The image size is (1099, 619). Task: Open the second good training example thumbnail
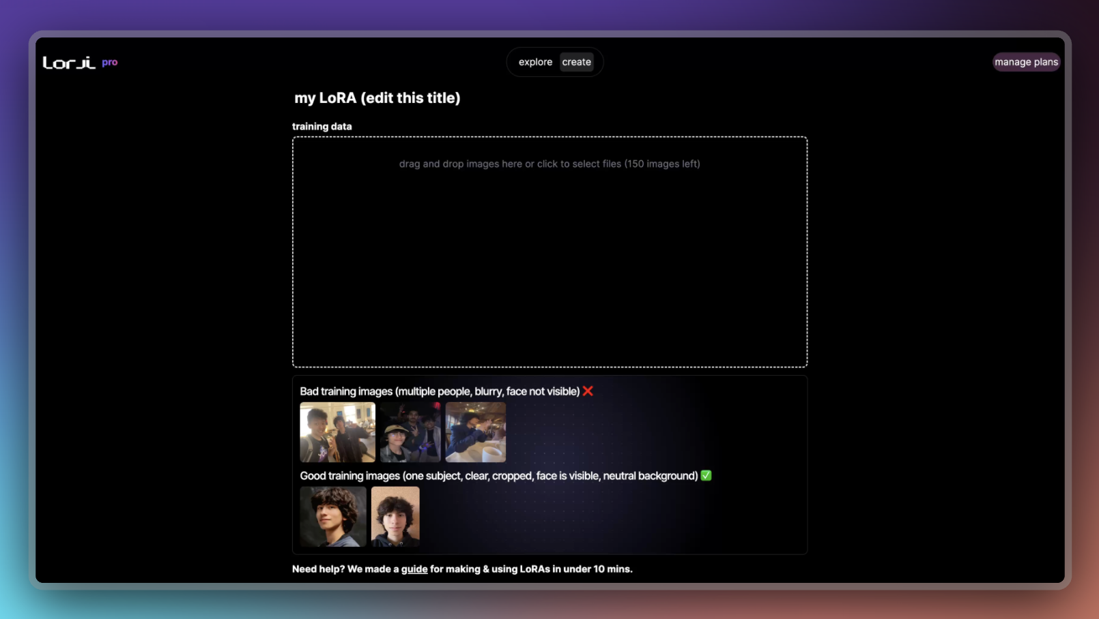click(x=395, y=517)
